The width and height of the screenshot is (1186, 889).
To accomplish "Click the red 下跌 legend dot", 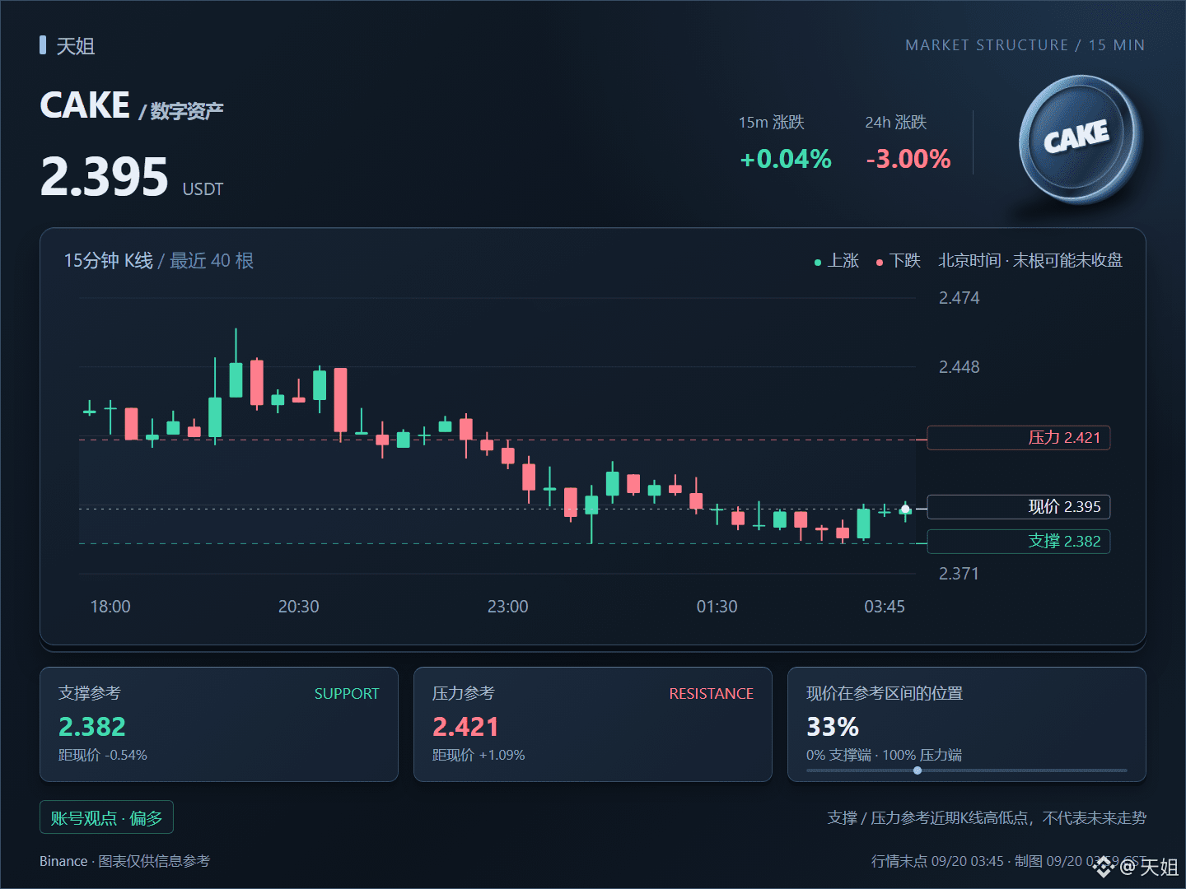I will pyautogui.click(x=879, y=263).
